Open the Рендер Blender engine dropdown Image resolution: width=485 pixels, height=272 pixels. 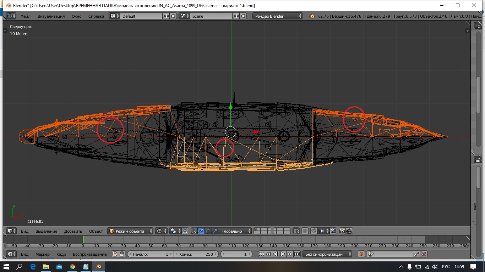pyautogui.click(x=278, y=16)
